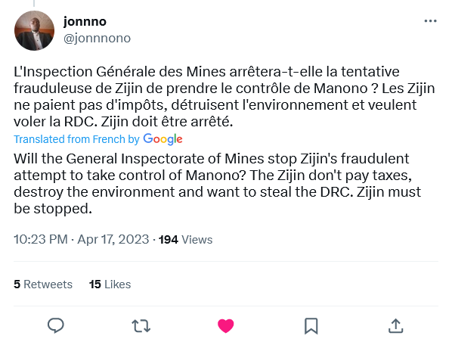452x345 pixels.
Task: Click the number 15 before Likes
Action: point(94,284)
